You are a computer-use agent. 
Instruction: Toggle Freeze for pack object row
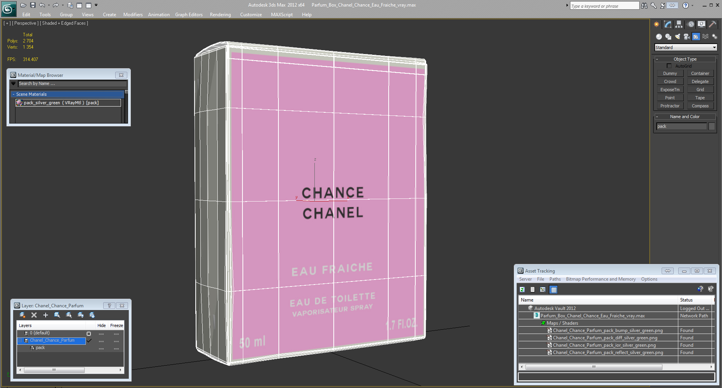pyautogui.click(x=116, y=348)
